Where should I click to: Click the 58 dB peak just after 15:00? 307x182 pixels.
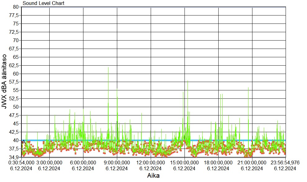click(188, 81)
